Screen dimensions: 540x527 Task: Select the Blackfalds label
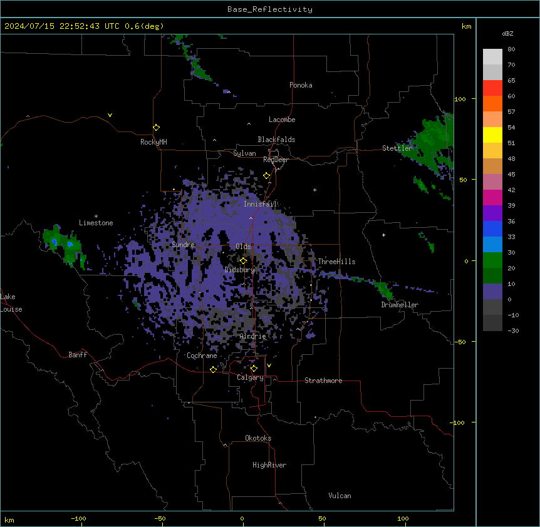(276, 140)
